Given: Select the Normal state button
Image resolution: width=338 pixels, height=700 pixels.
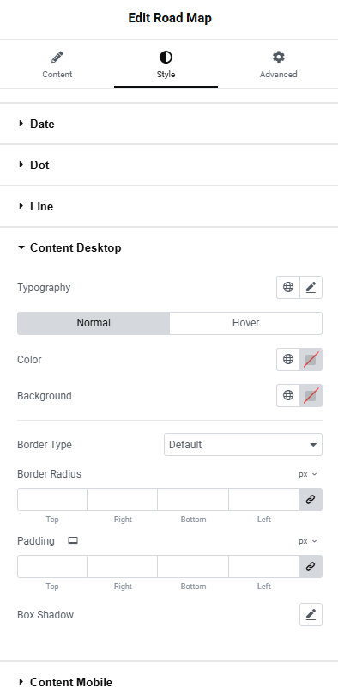Looking at the screenshot, I should pos(94,323).
